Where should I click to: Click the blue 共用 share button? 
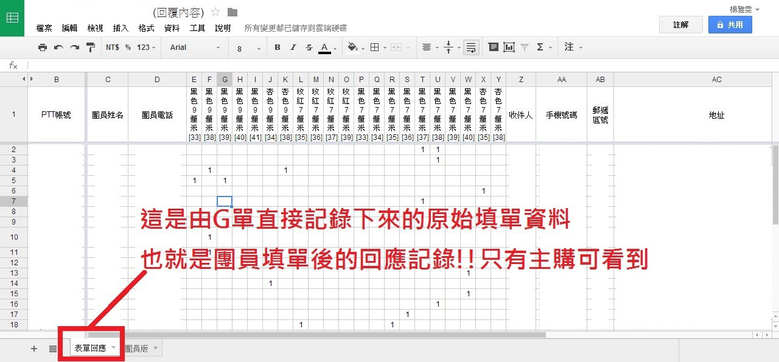click(730, 25)
